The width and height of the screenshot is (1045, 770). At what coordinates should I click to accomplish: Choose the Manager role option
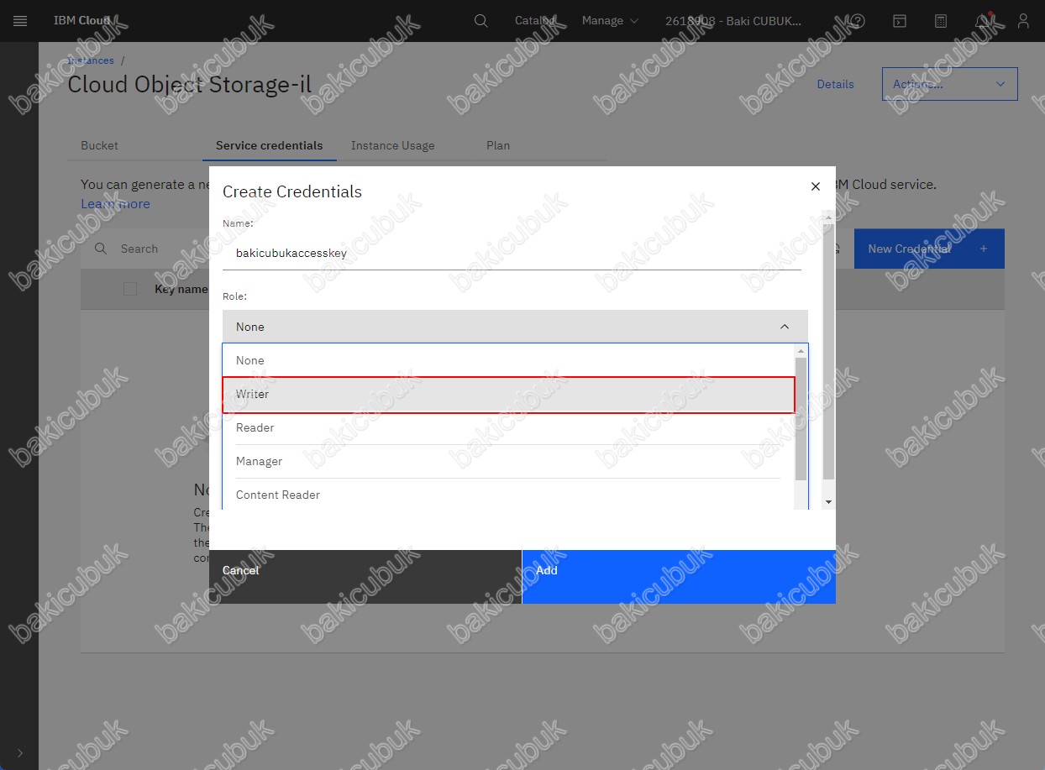508,462
